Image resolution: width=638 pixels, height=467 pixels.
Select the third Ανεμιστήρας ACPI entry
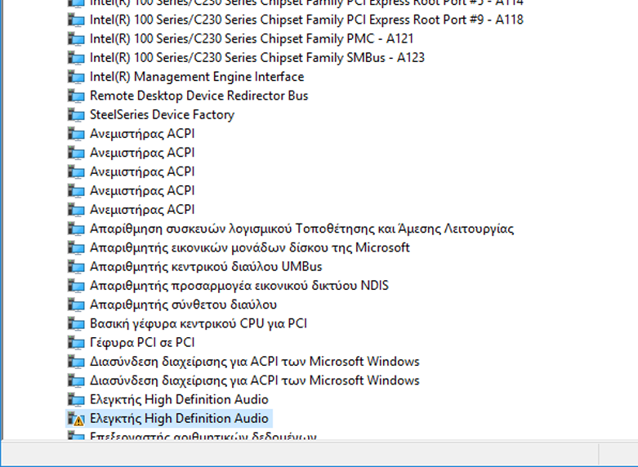(142, 171)
